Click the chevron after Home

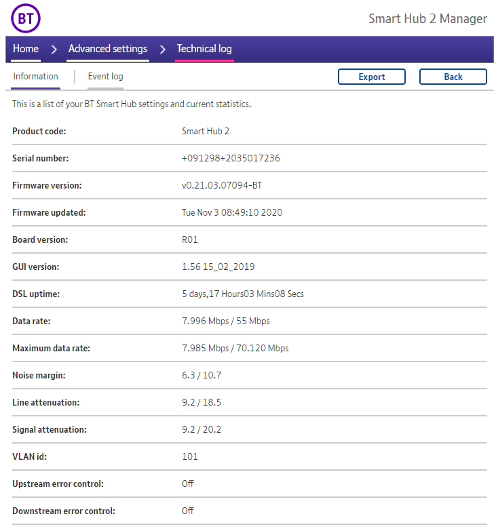54,50
